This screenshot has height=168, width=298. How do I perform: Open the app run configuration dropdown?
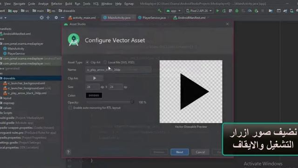[x=173, y=11]
